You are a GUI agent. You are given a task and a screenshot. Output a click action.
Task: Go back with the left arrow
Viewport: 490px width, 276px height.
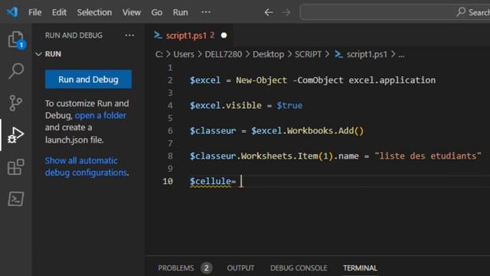pyautogui.click(x=269, y=12)
